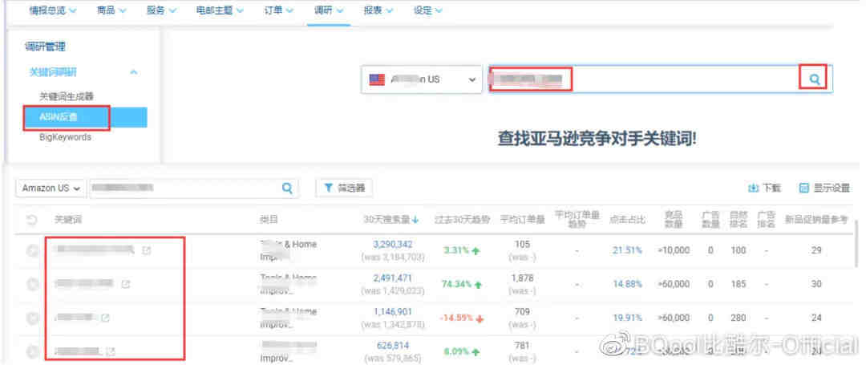Open the second keyword's external link icon

(x=125, y=284)
